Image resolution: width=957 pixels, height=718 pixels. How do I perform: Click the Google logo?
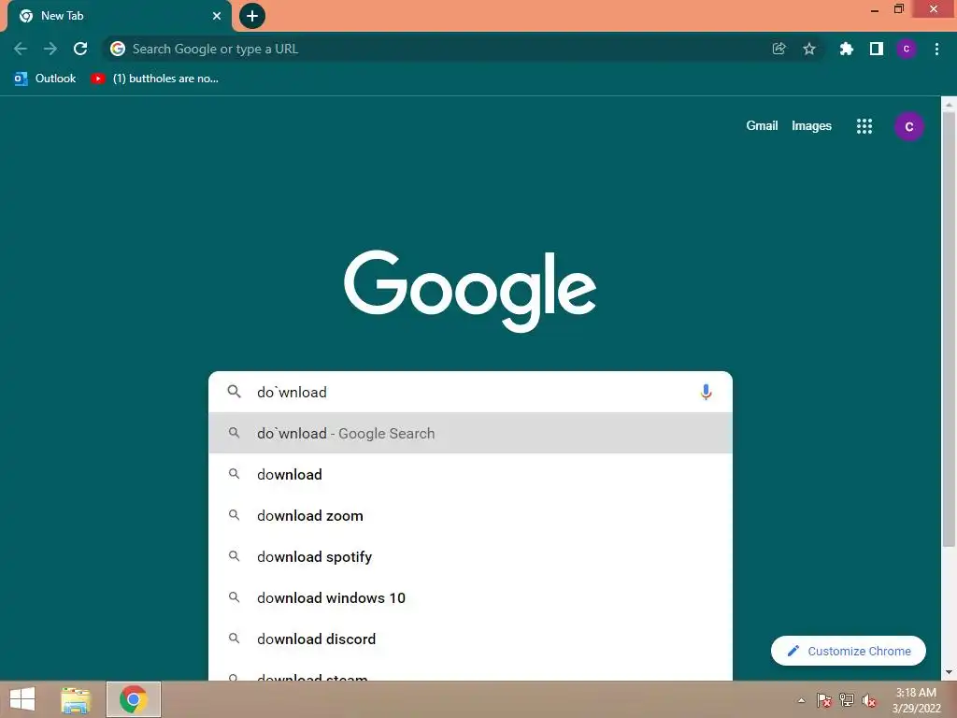point(470,292)
